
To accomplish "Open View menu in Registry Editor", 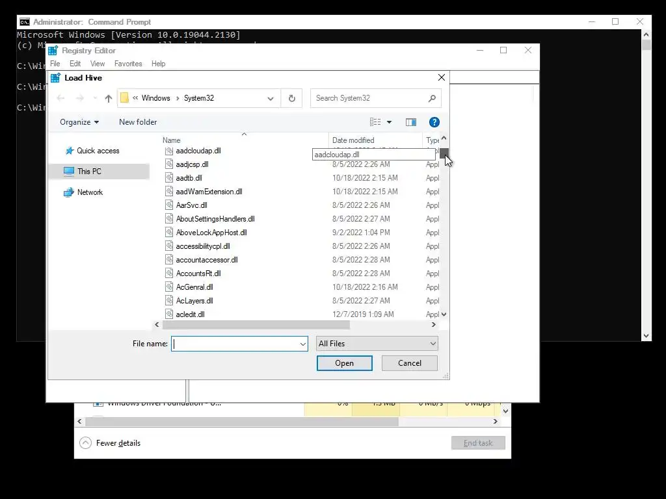I will tap(98, 64).
